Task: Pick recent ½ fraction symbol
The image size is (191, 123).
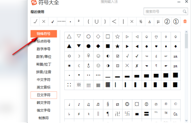Action: (141, 22)
